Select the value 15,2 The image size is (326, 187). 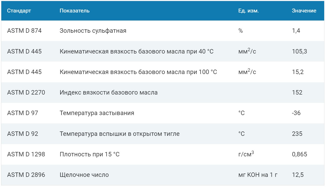[298, 72]
